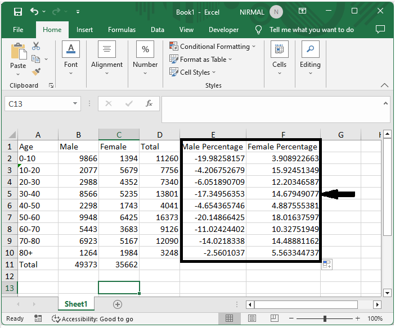Add a new sheet with plus icon
Screen dimensions: 395x328
tap(118, 304)
